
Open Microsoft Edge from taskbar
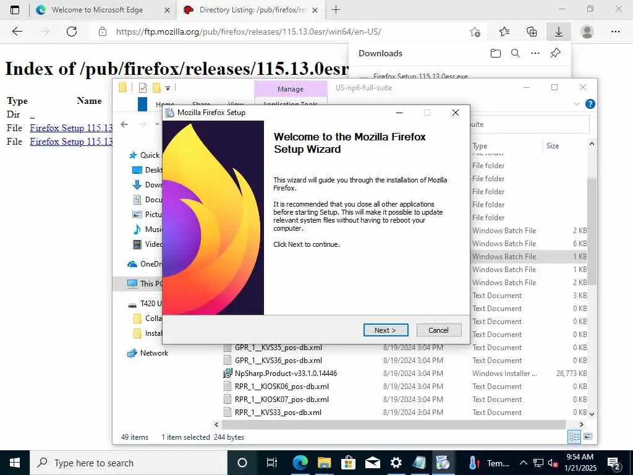coord(300,463)
